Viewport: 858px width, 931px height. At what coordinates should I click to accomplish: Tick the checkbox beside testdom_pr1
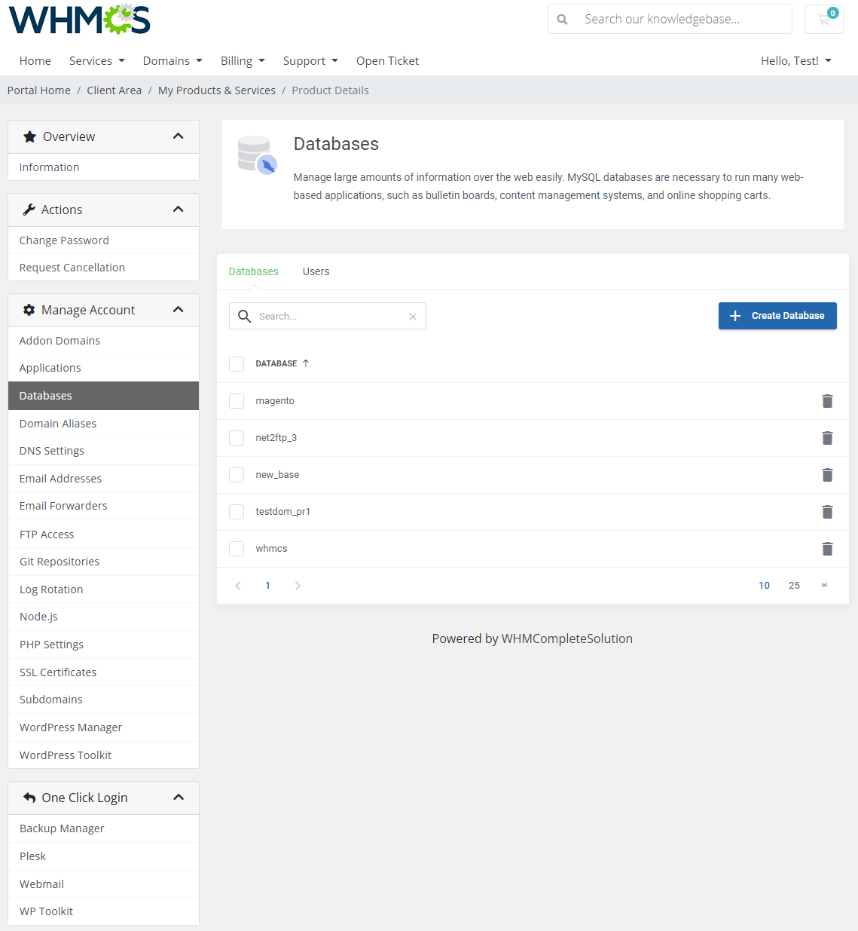pyautogui.click(x=237, y=511)
